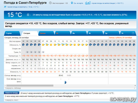
Task: Open Архив погоды на метеостанции link
Action: (x=108, y=3)
